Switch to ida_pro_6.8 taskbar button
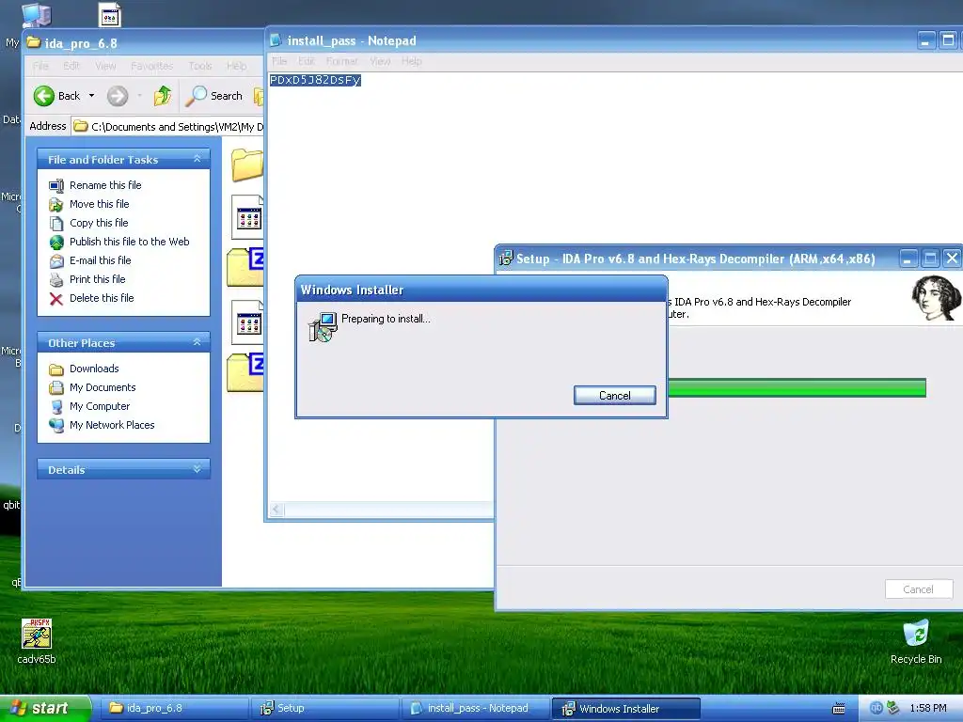This screenshot has width=963, height=722. [176, 708]
